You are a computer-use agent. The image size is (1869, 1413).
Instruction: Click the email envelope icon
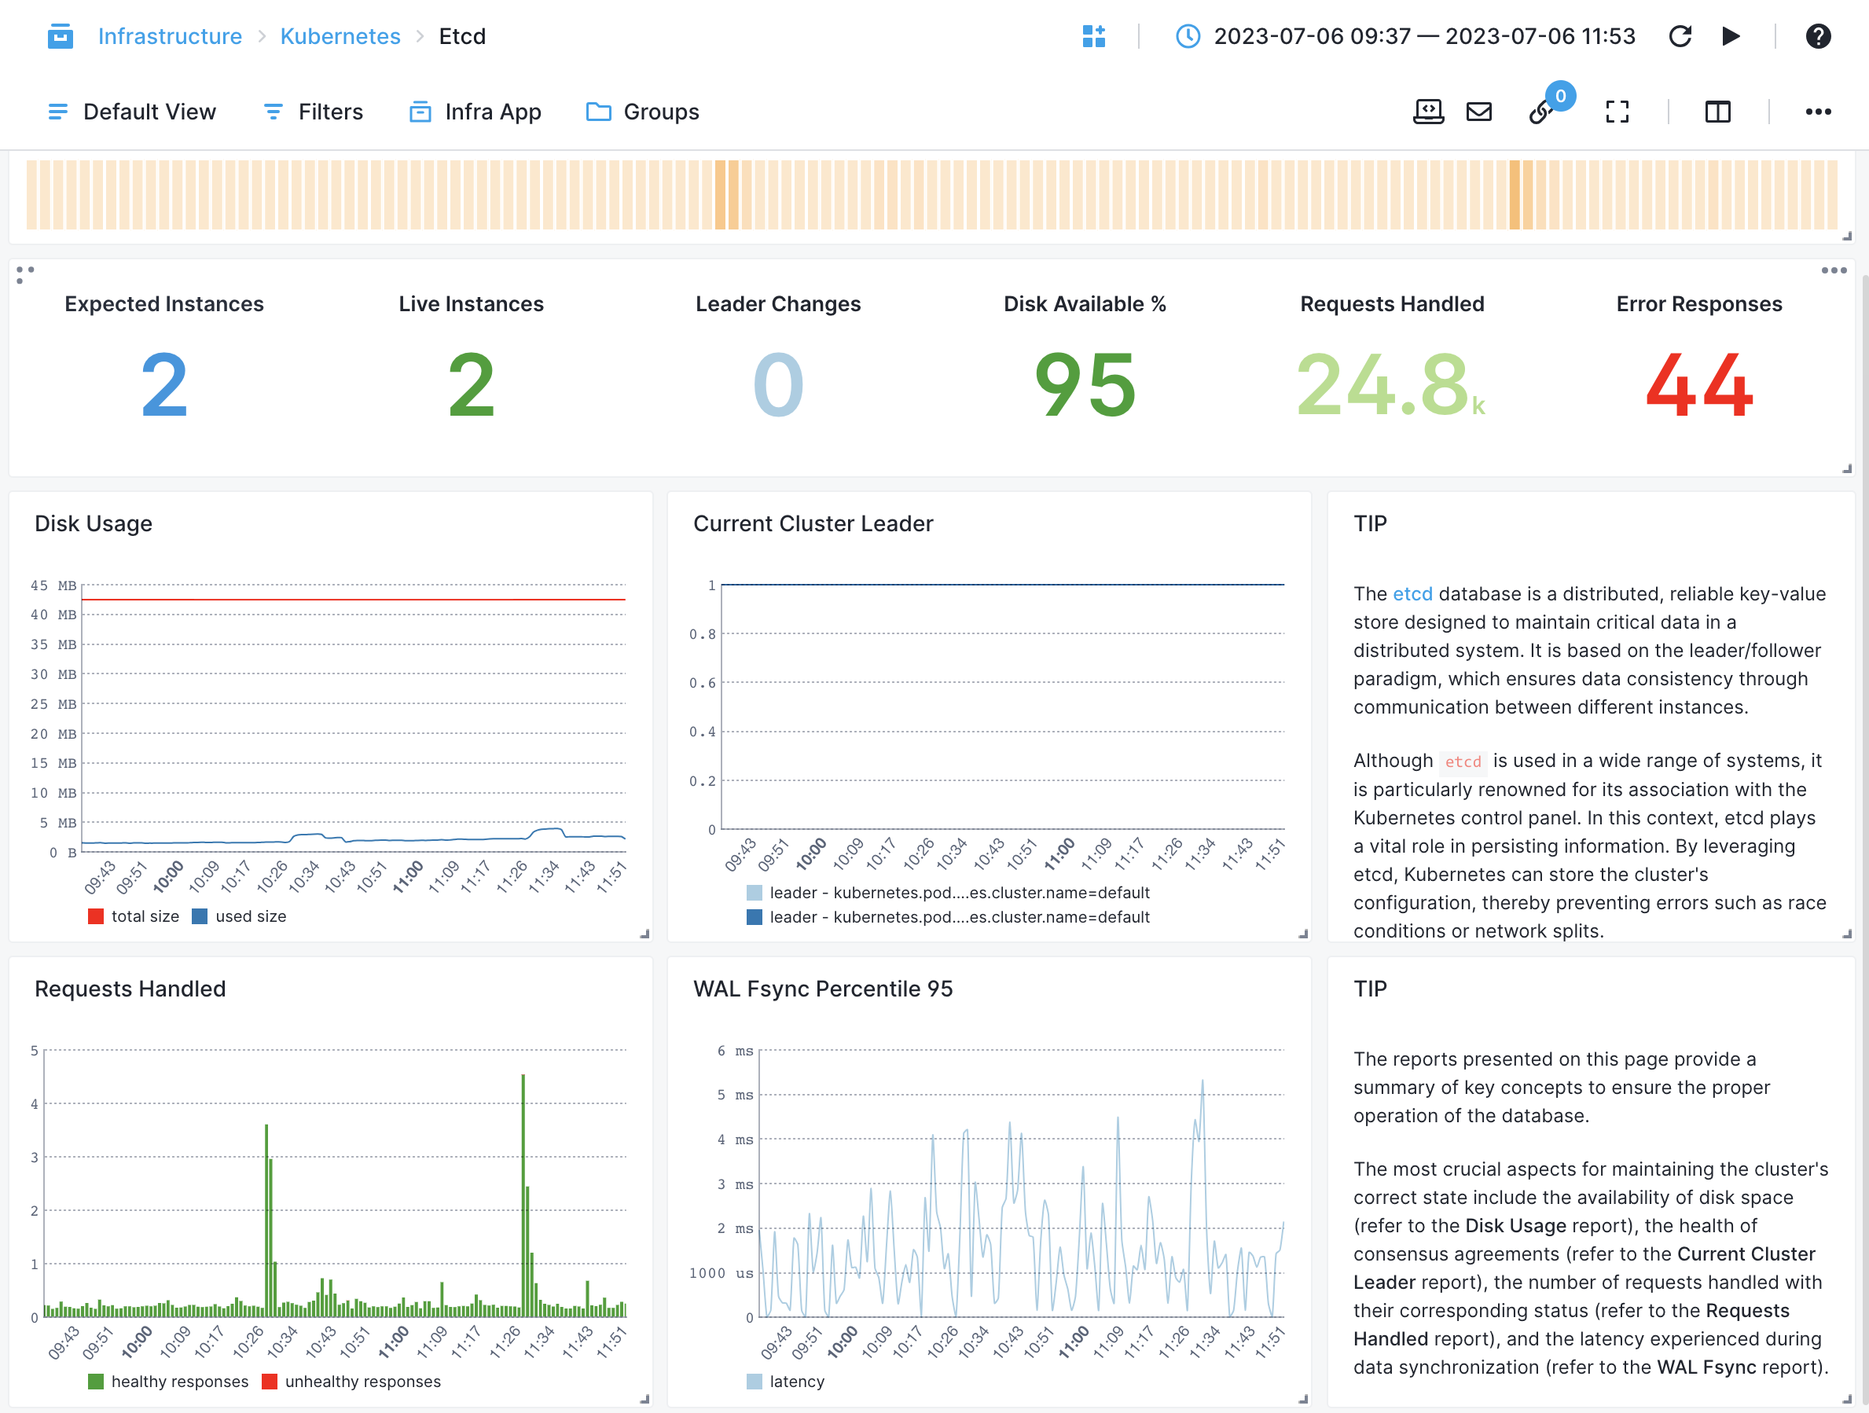1478,112
